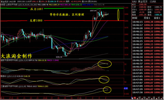Expand the MACD (26,12,9) parameter box

click(19, 61)
